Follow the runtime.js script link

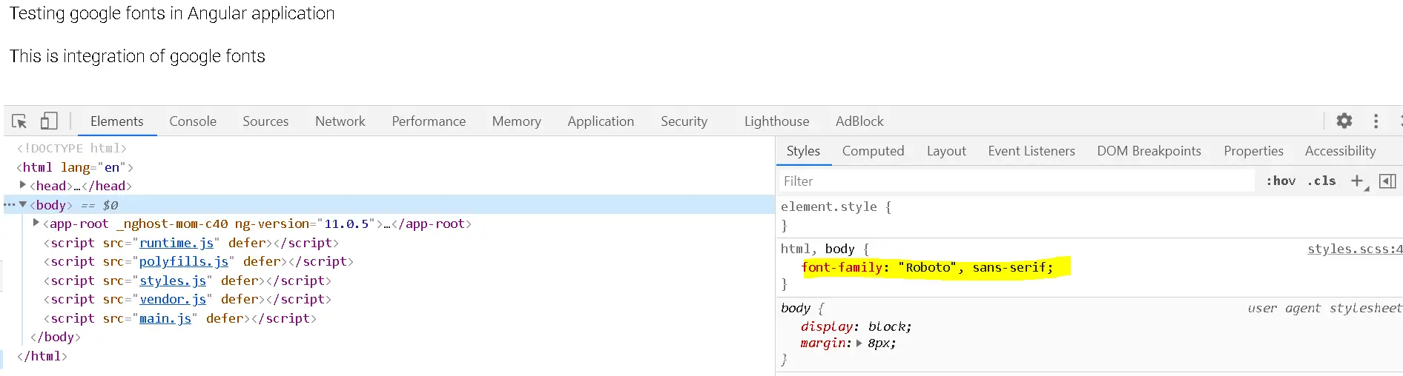pyautogui.click(x=176, y=243)
